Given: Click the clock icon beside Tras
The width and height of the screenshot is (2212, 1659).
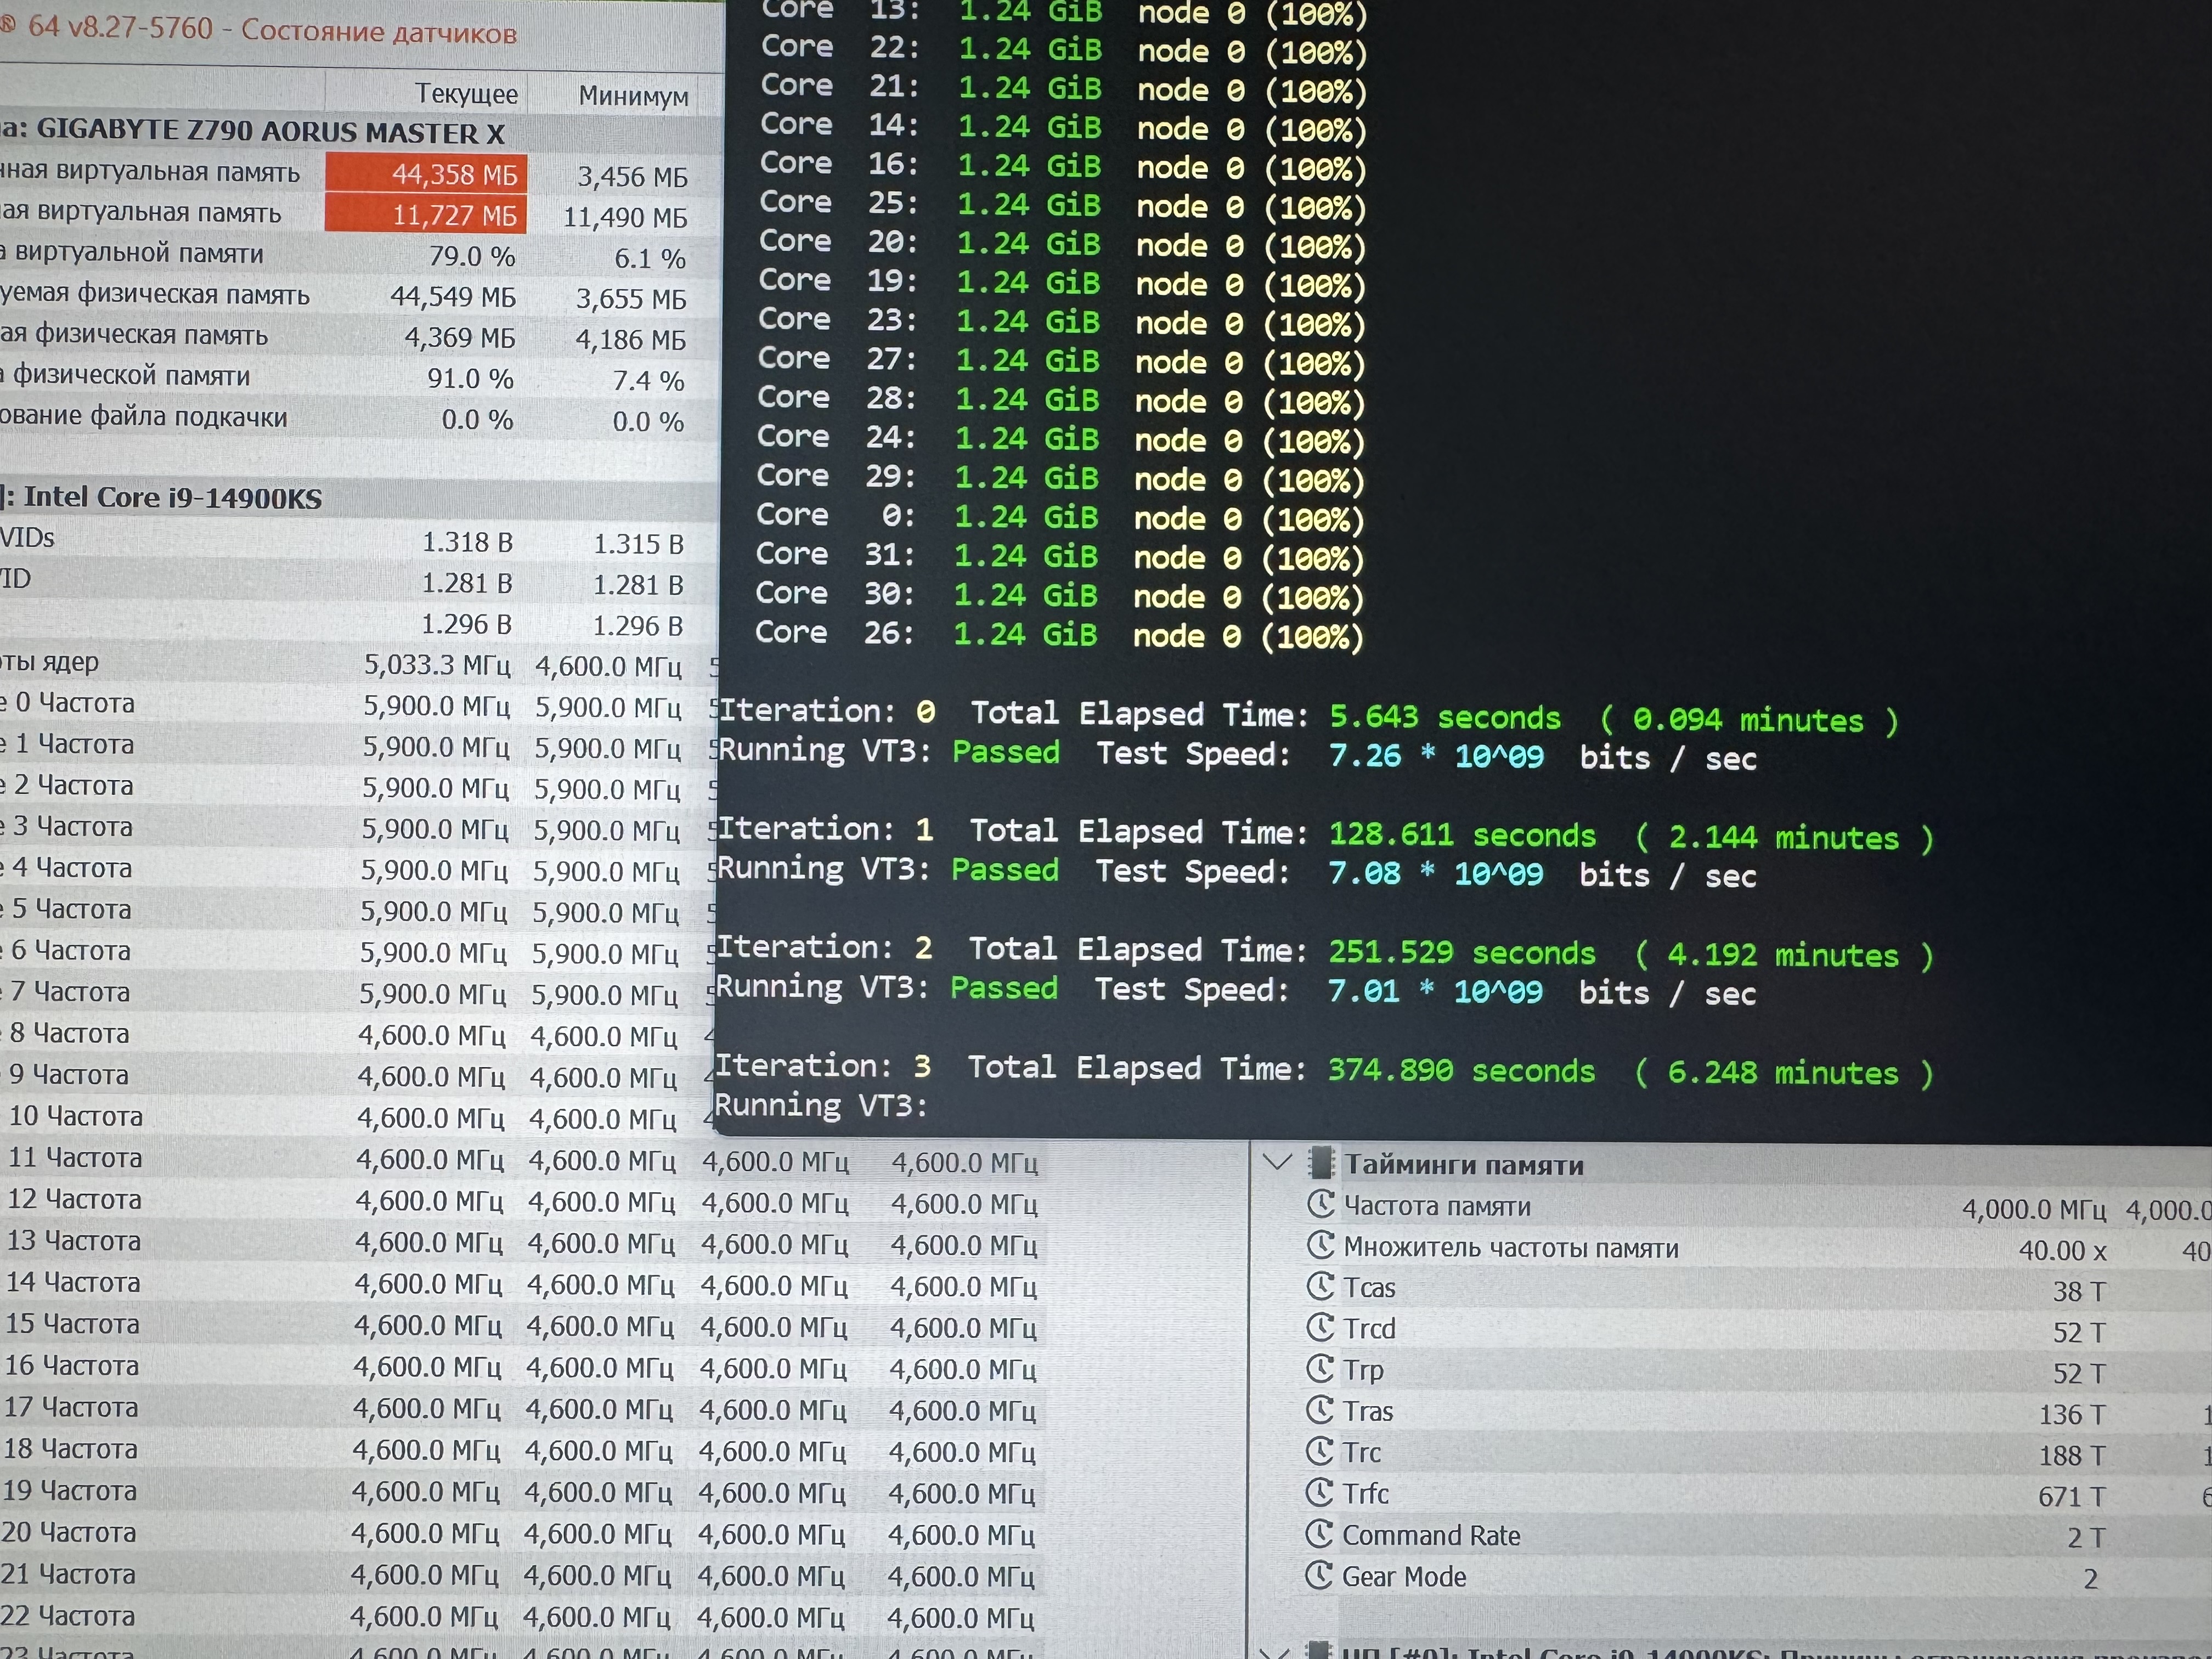Looking at the screenshot, I should [1320, 1410].
